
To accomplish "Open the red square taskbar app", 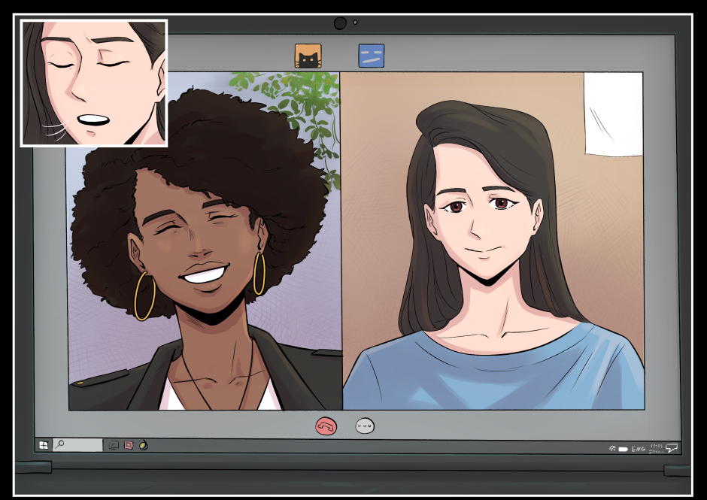I will pyautogui.click(x=129, y=445).
